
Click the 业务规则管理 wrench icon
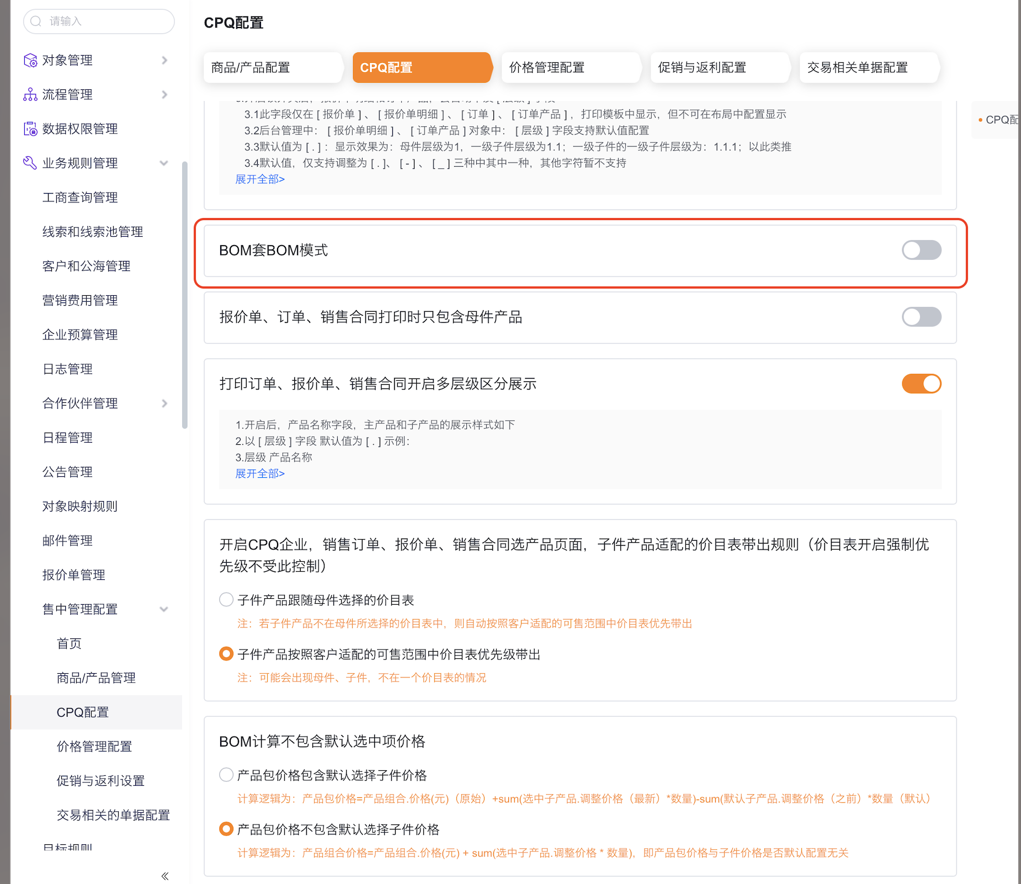[29, 163]
